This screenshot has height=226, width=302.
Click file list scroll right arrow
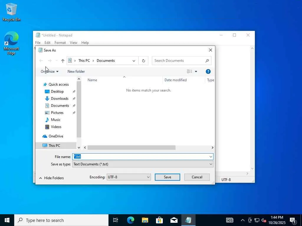[x=212, y=148]
